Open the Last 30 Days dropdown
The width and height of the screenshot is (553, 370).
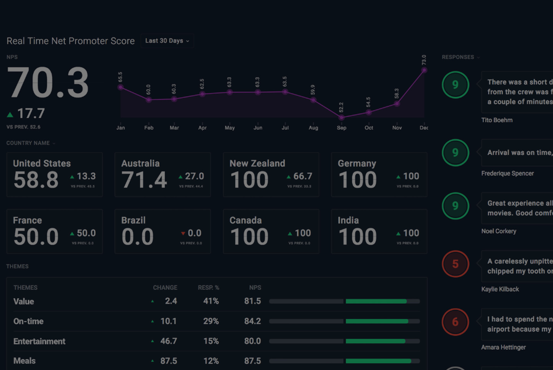tap(167, 41)
